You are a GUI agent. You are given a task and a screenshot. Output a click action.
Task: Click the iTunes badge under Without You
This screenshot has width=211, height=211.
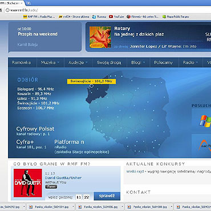51,186
